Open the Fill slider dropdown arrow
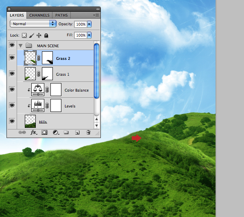Screen dimensions: 244x217 tap(89, 35)
